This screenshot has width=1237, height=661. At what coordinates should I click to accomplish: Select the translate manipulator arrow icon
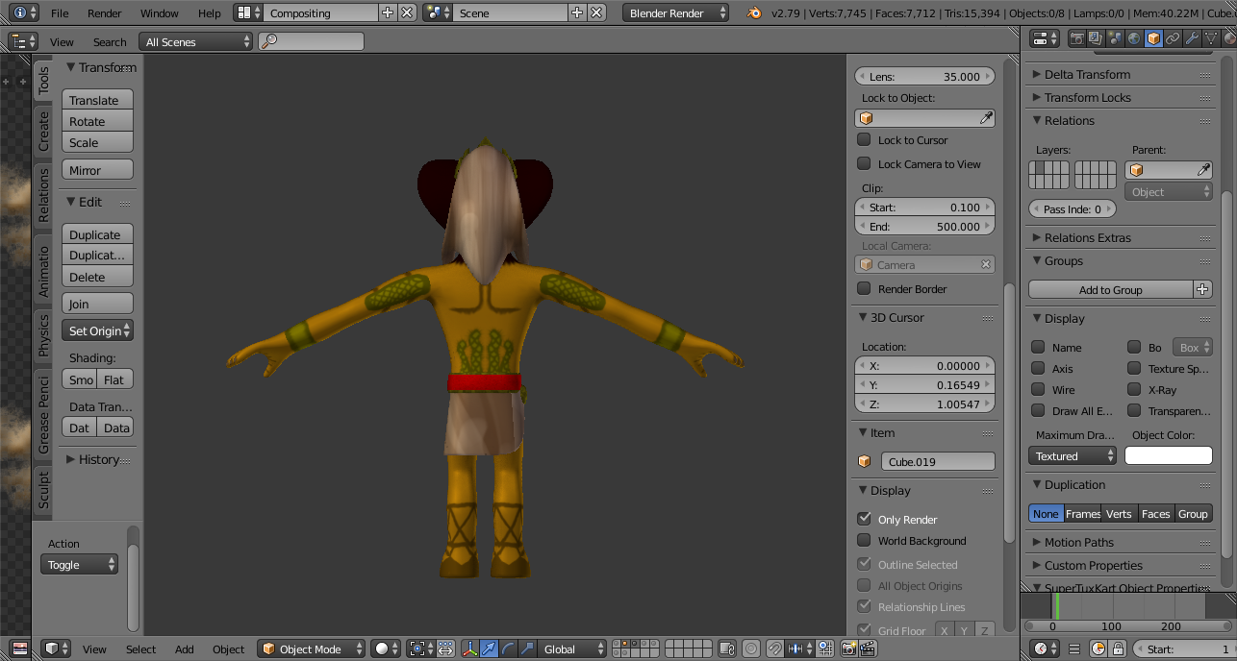(490, 649)
